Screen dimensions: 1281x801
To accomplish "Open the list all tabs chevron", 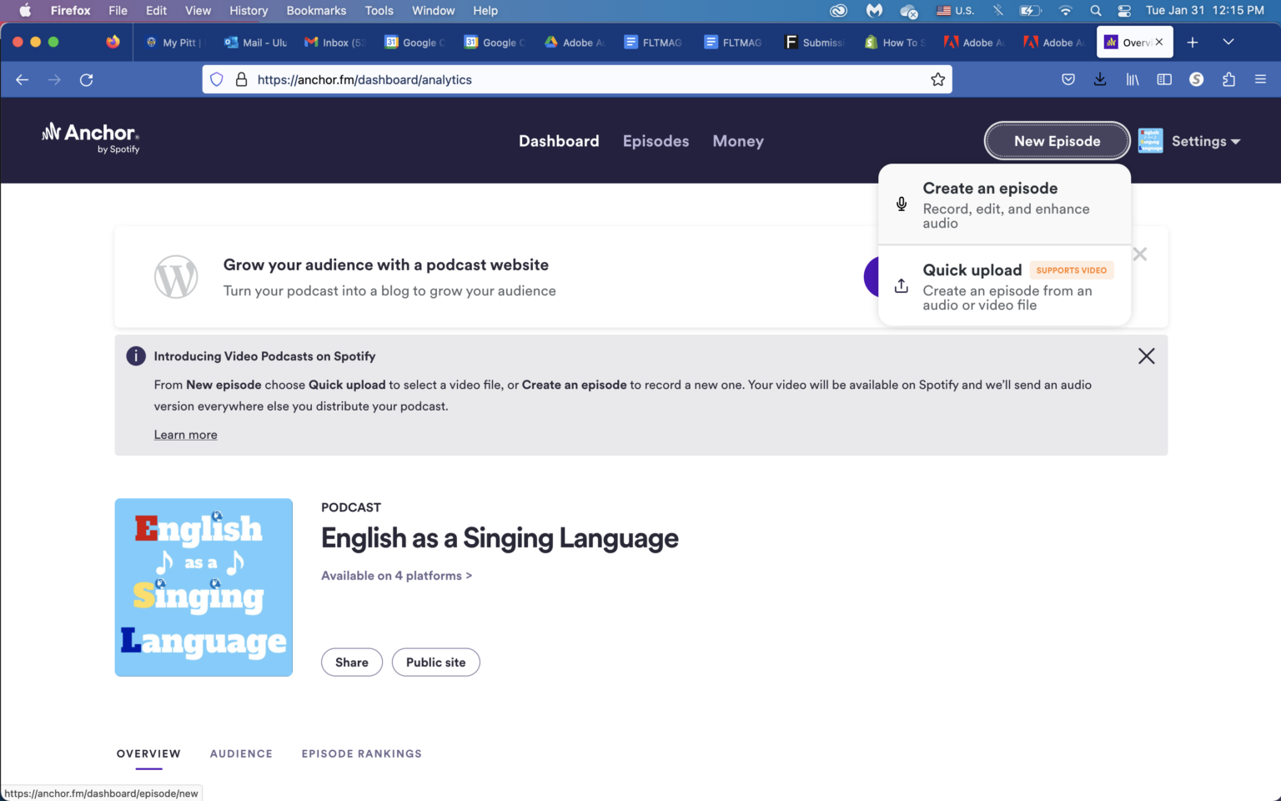I will (x=1228, y=42).
